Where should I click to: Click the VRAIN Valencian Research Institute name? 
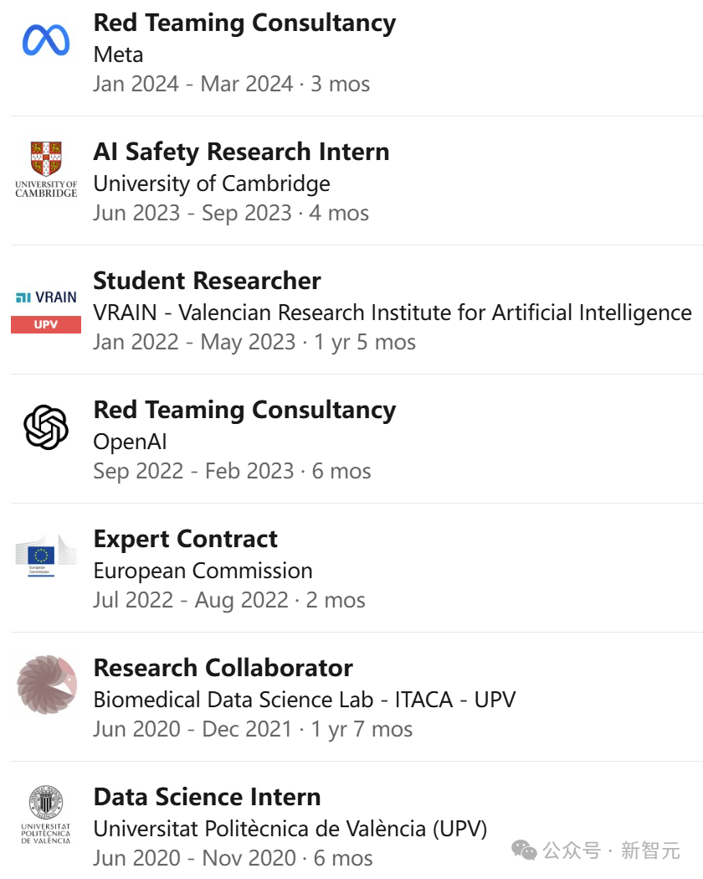[x=392, y=313]
